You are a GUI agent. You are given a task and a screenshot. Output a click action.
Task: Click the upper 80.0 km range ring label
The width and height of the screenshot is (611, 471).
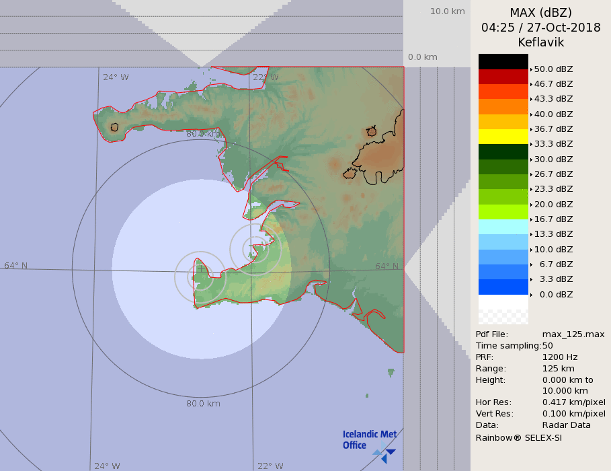[x=203, y=134]
